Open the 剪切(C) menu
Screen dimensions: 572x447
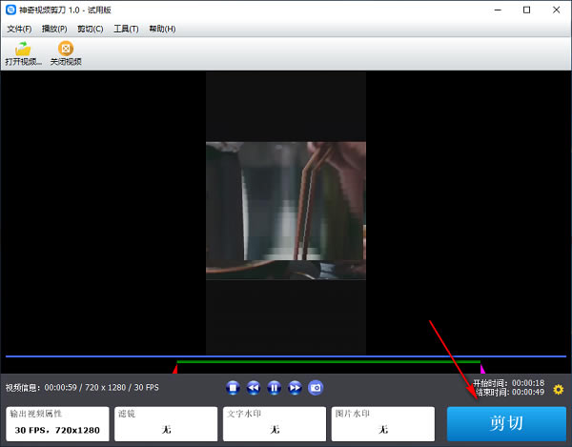(91, 29)
